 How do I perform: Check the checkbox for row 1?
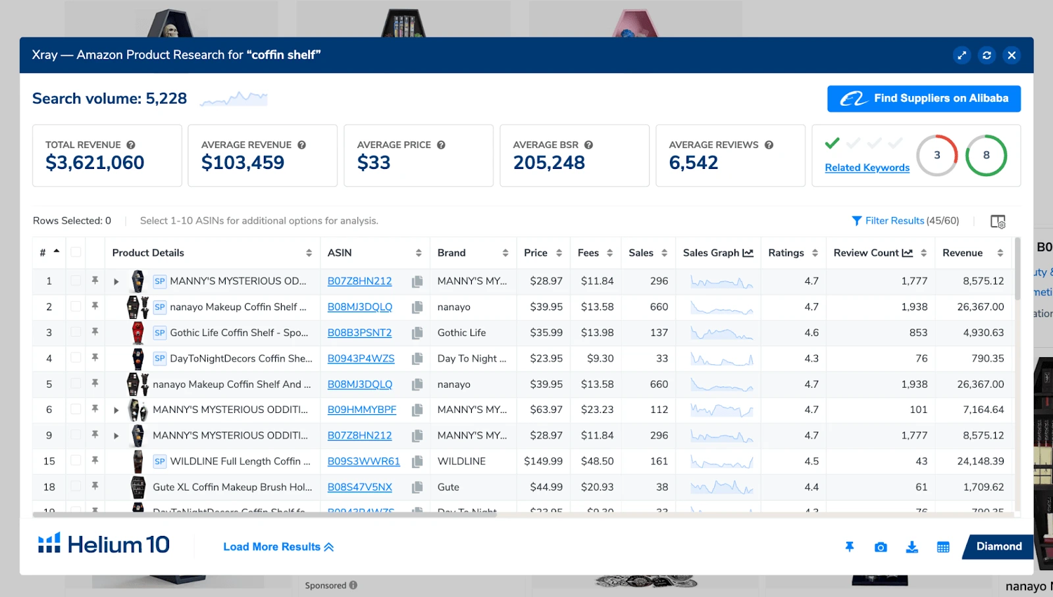coord(76,281)
